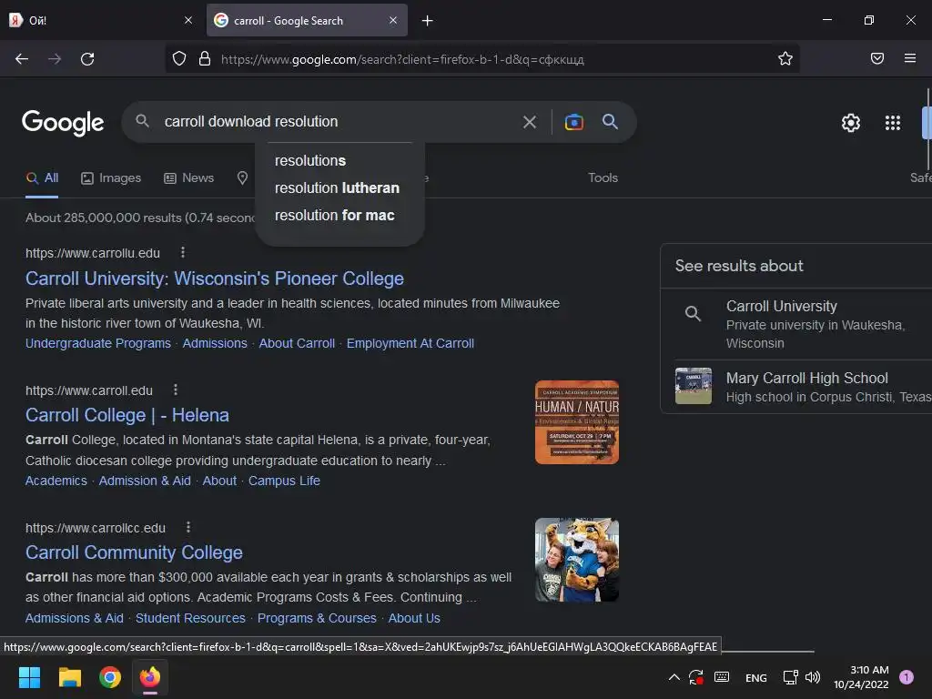
Task: Go to Google homepage via the logo
Action: coord(63,123)
